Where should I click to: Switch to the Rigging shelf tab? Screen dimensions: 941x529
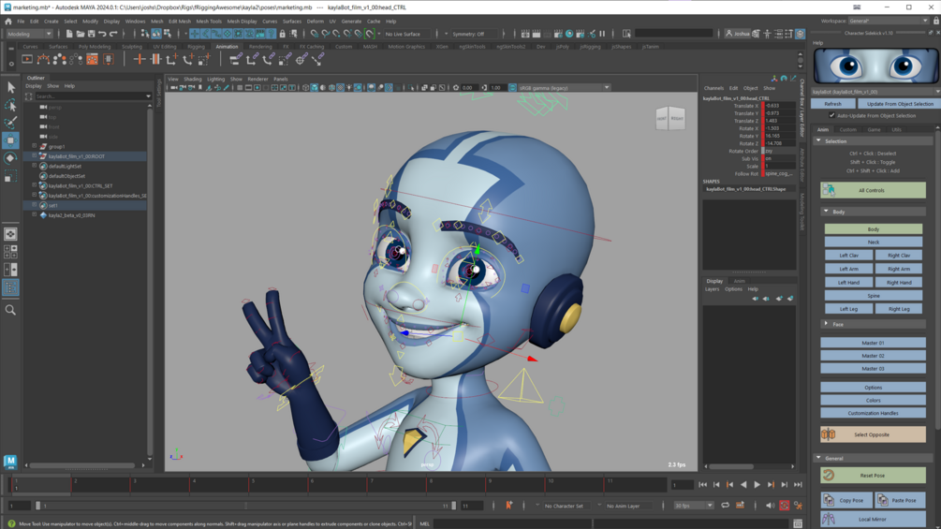(x=196, y=46)
